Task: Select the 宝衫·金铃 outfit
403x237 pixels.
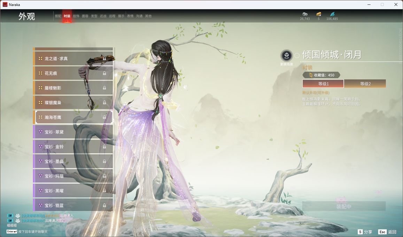Action: point(73,146)
